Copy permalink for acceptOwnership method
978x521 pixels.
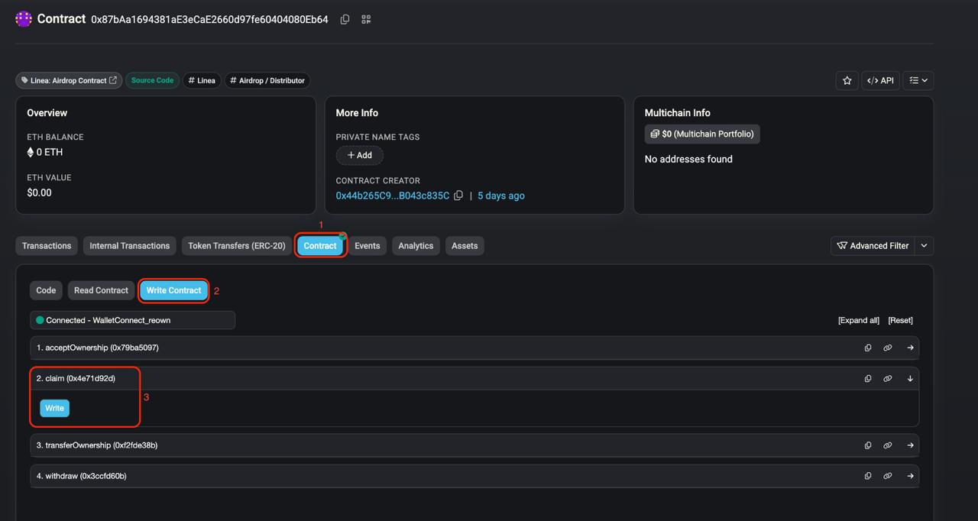(888, 348)
